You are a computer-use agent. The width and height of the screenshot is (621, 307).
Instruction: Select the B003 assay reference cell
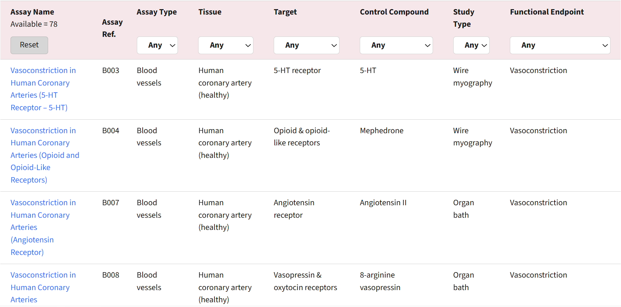(x=111, y=70)
